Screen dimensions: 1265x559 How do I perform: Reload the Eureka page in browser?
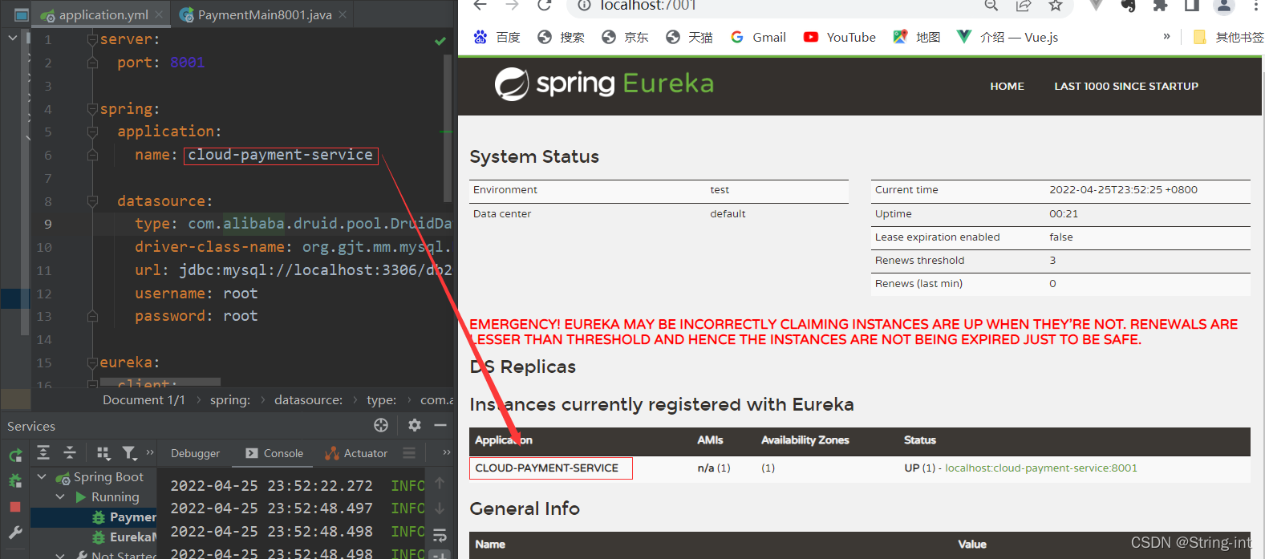pos(544,5)
